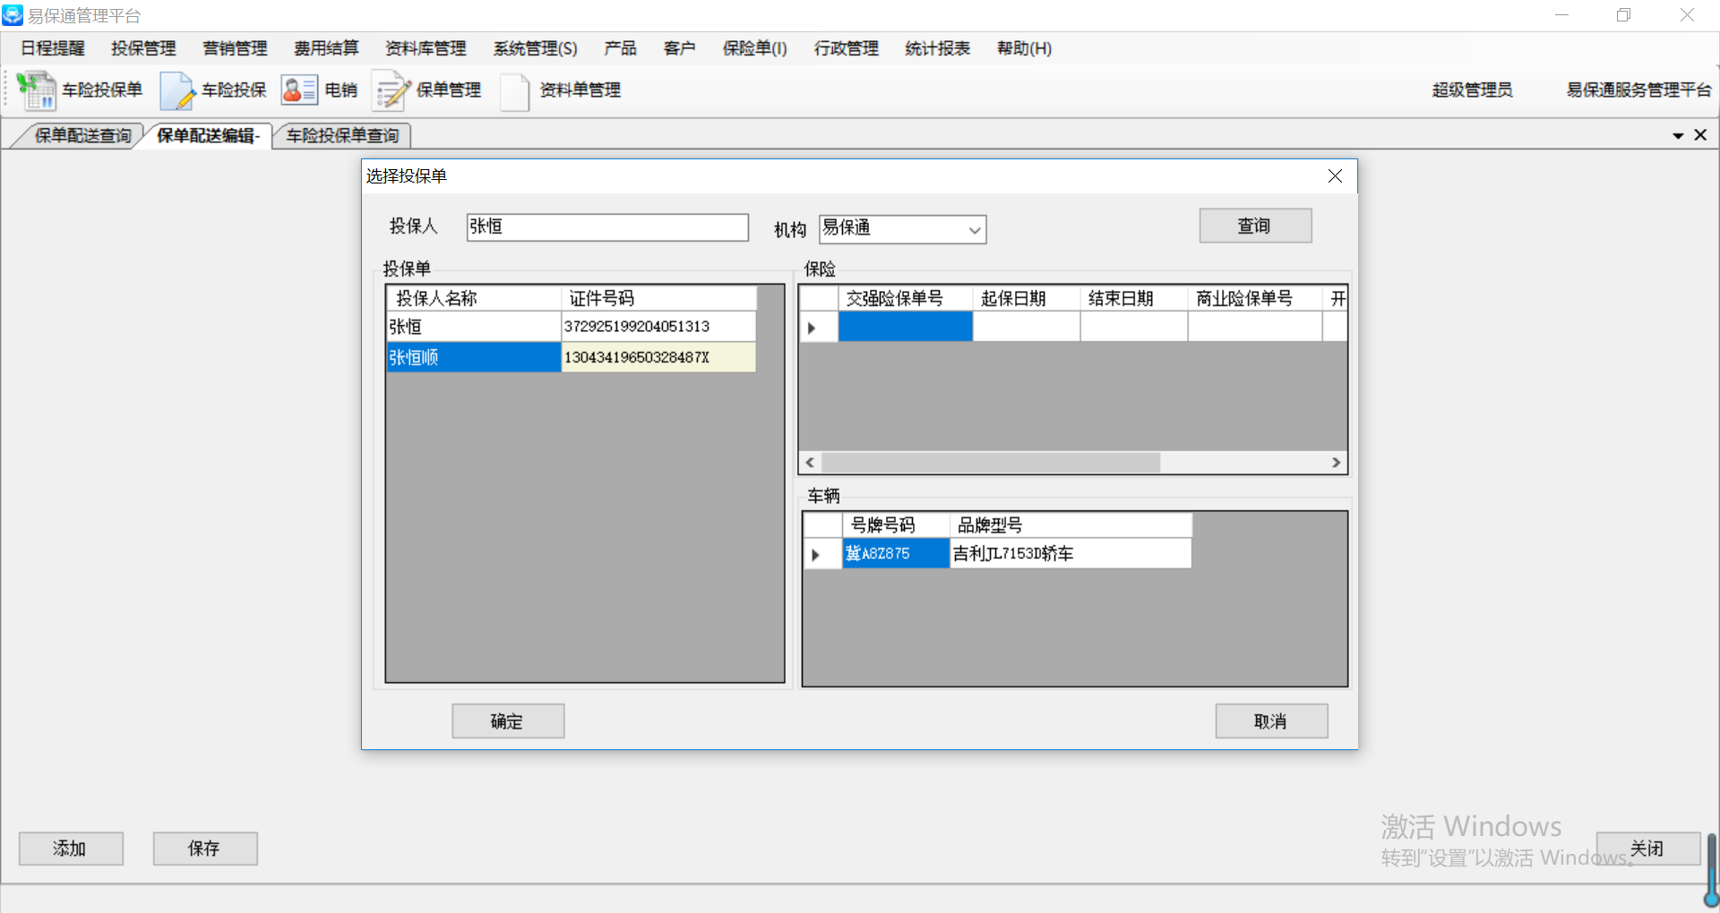
Task: Click the 取消 button
Action: pyautogui.click(x=1270, y=721)
